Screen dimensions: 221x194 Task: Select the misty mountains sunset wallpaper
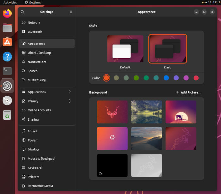pos(146,139)
